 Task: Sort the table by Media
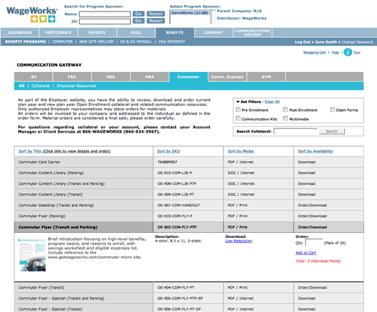240,151
